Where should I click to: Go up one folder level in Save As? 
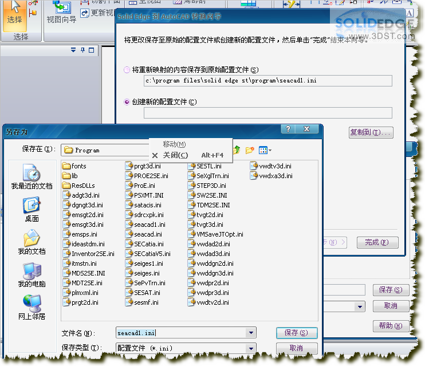(x=237, y=149)
